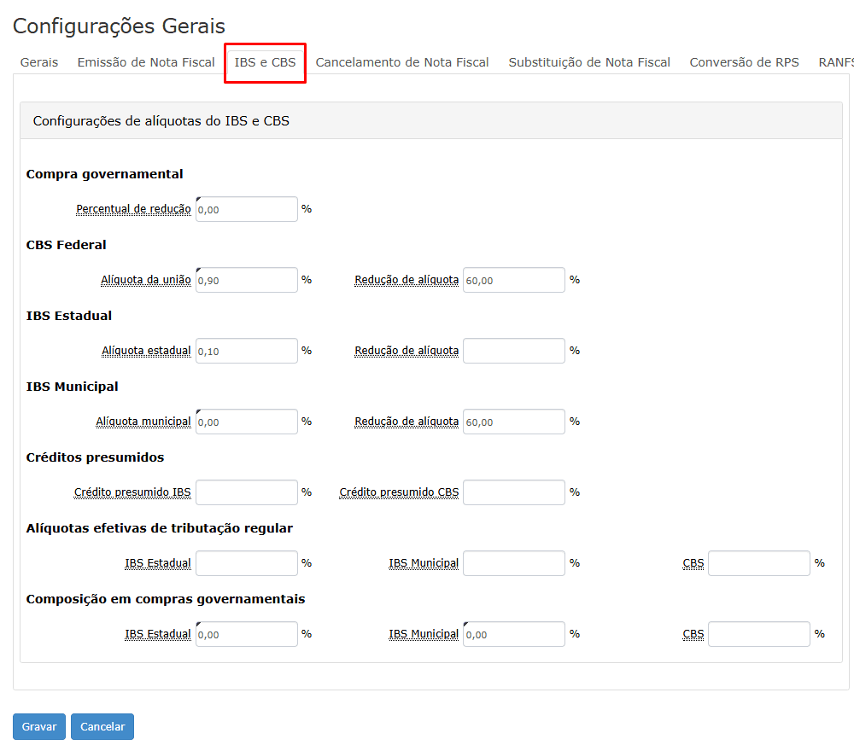Edit IBS Municipal field in Composição em compras
Viewport: 854px width, 745px height.
[513, 634]
